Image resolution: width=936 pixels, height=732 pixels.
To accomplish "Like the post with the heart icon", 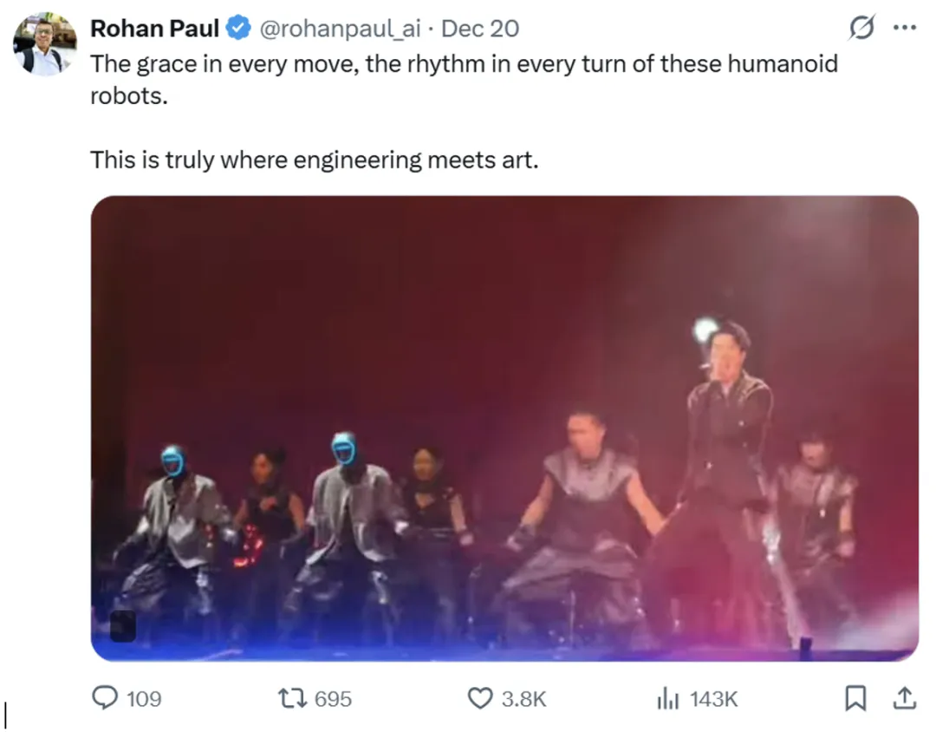I will (479, 698).
